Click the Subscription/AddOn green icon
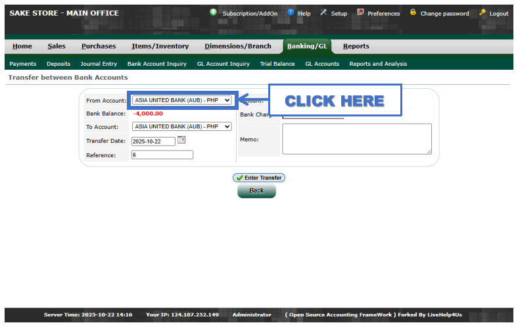 tap(214, 13)
